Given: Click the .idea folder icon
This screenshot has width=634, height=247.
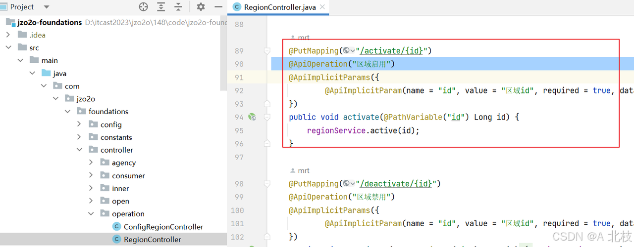Looking at the screenshot, I should (x=22, y=35).
